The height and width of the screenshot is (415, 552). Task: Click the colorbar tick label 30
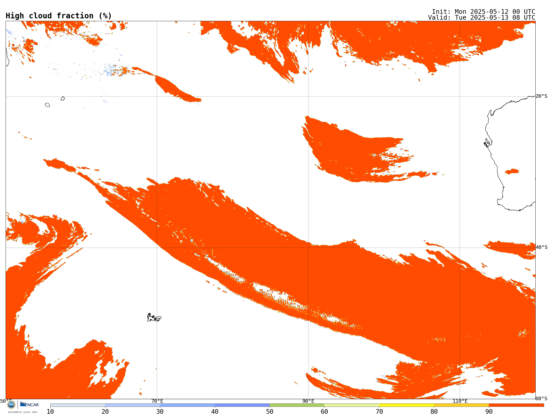[160, 412]
